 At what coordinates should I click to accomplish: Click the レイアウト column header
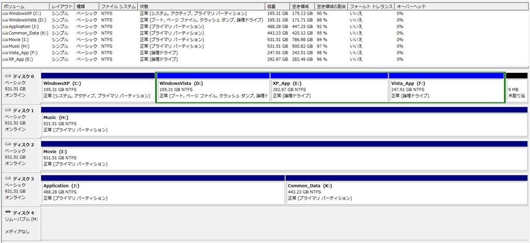pos(62,6)
